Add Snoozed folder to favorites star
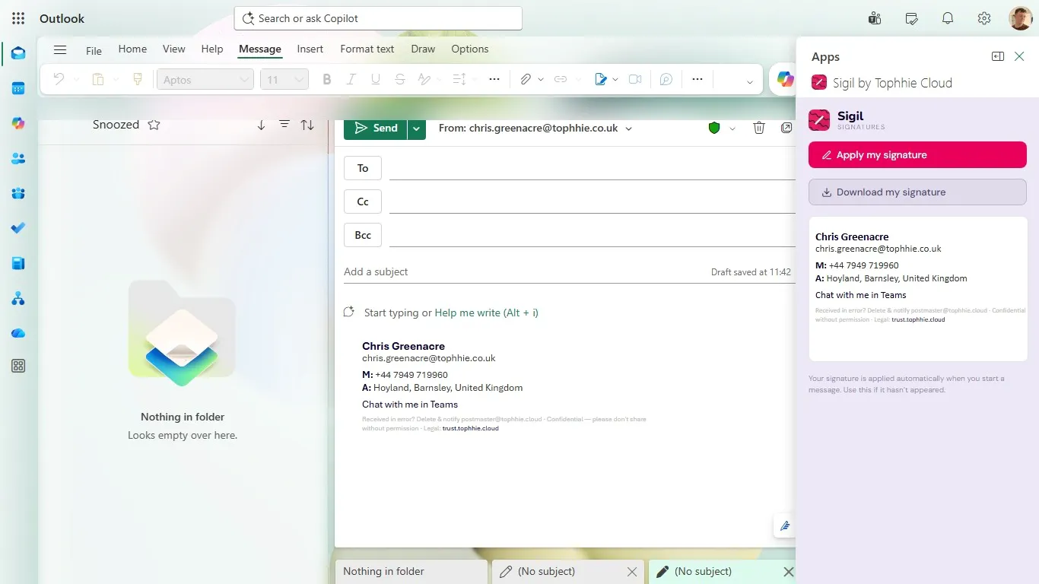This screenshot has height=584, width=1039. [x=154, y=125]
